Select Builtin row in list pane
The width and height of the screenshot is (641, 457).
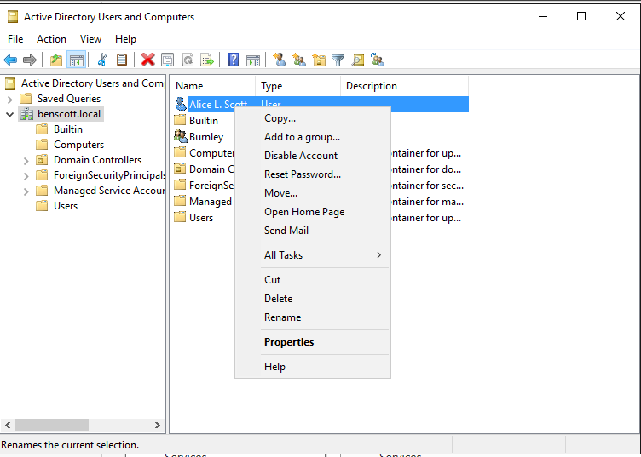tap(204, 121)
